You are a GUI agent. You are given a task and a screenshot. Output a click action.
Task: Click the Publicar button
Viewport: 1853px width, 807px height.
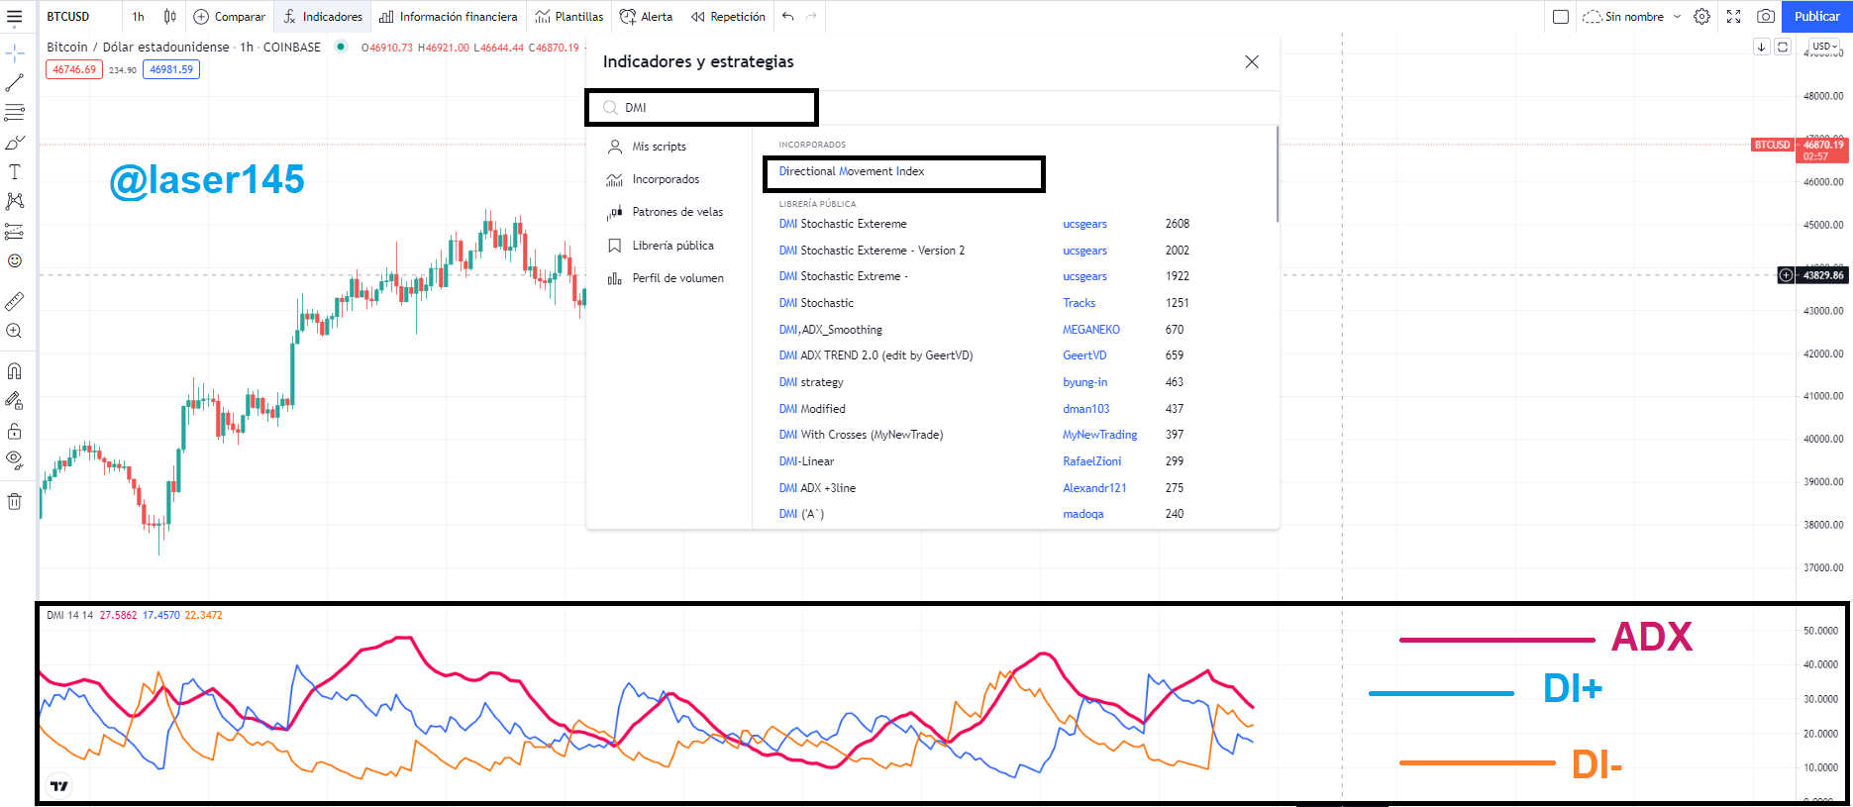click(1817, 17)
